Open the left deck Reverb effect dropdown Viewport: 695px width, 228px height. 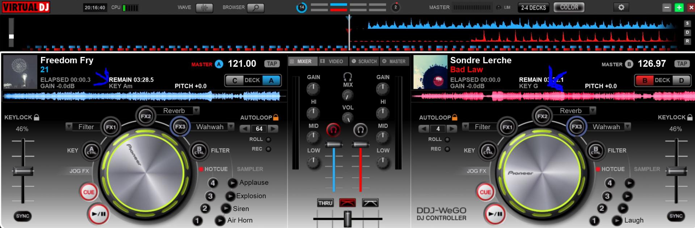[x=196, y=110]
